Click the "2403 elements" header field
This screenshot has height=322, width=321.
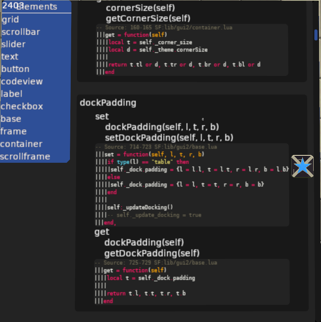click(35, 6)
